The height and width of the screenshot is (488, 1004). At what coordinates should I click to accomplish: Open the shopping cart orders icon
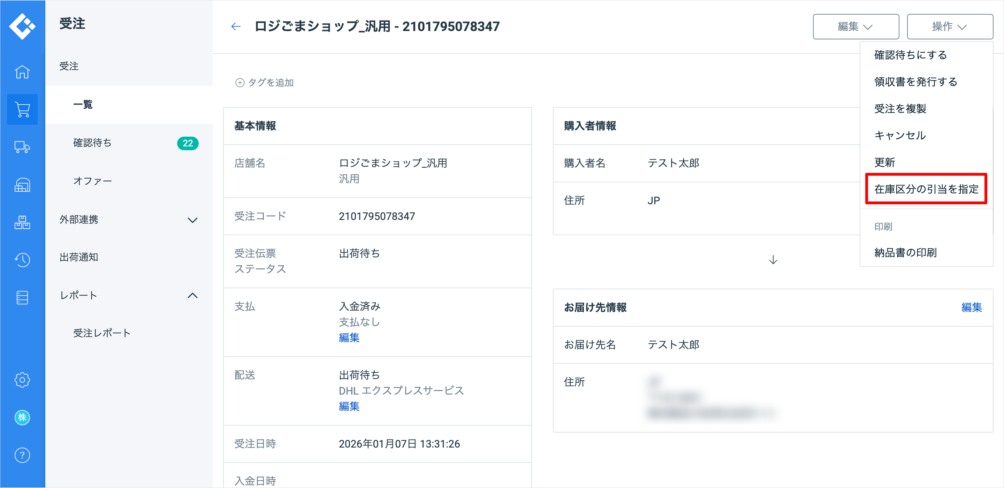pyautogui.click(x=22, y=109)
